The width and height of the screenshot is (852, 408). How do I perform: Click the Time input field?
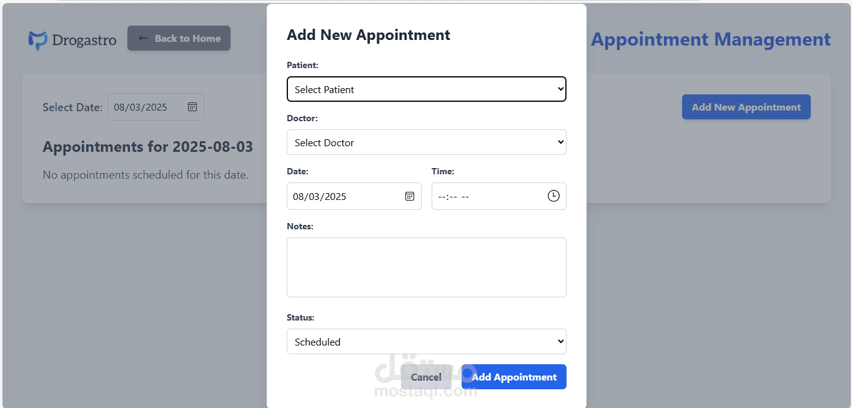coord(499,196)
